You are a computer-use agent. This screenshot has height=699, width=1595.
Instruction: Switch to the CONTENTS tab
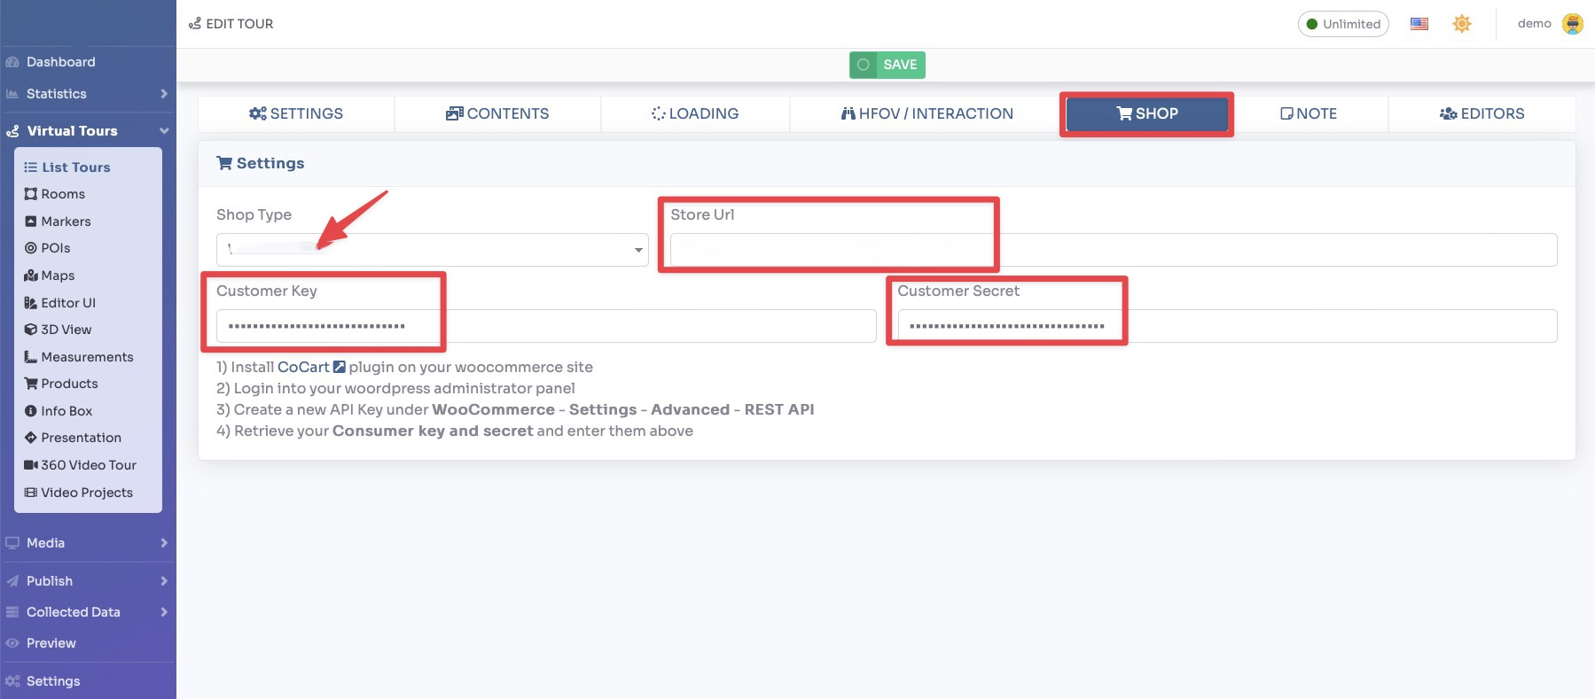click(x=497, y=113)
